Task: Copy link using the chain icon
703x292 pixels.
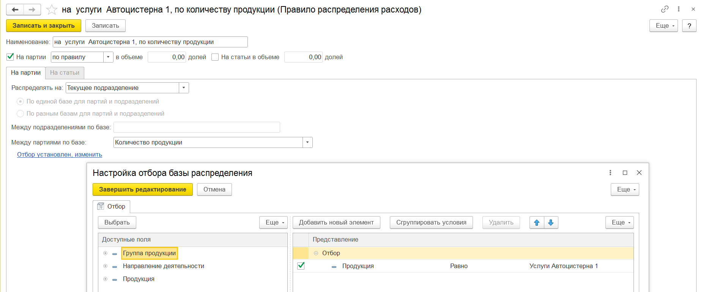Action: pyautogui.click(x=665, y=9)
